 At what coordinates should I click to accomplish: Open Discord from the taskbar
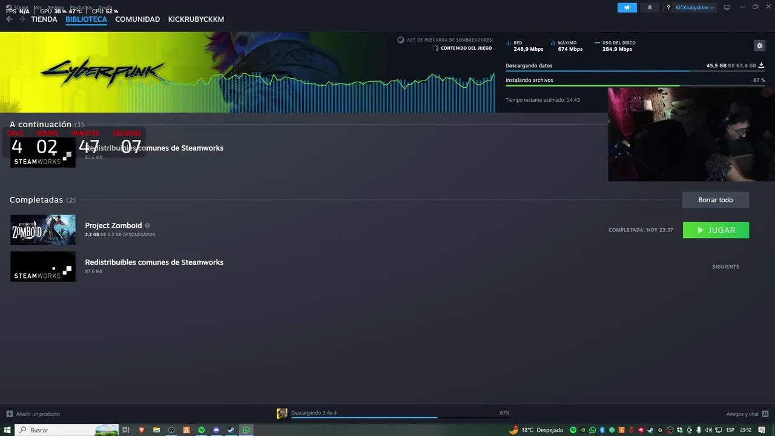216,430
